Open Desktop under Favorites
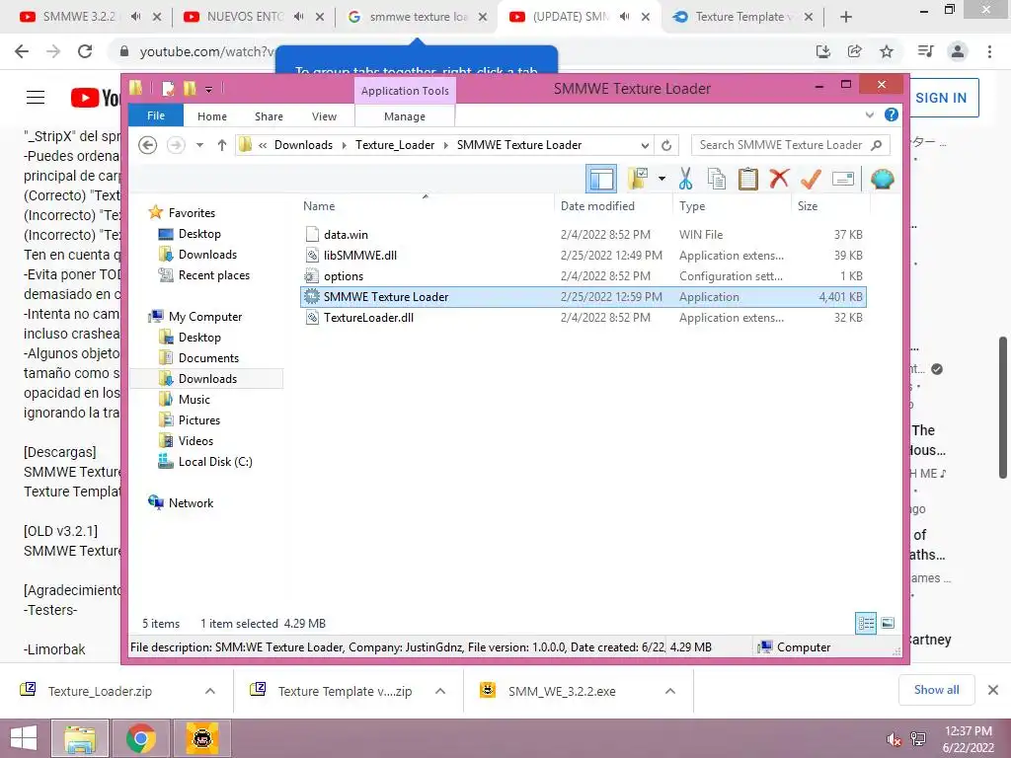The width and height of the screenshot is (1011, 758). 199,233
